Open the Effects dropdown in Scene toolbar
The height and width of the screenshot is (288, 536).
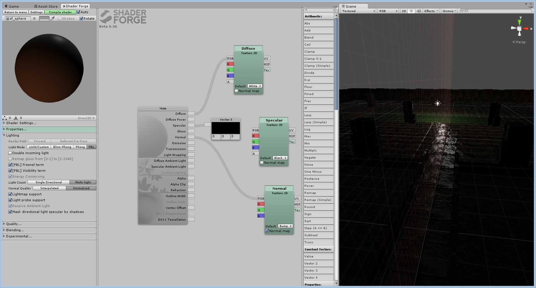pyautogui.click(x=431, y=11)
